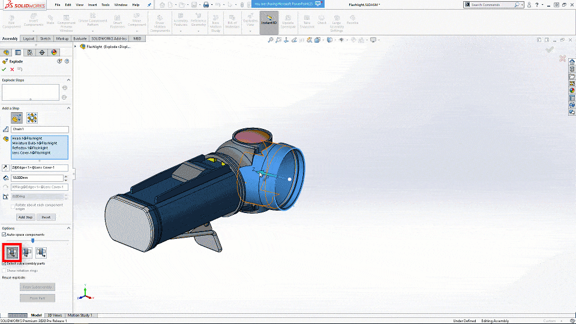Open the Search Commands dropdown arrow
Screen dimensions: 576x324
tap(522, 5)
